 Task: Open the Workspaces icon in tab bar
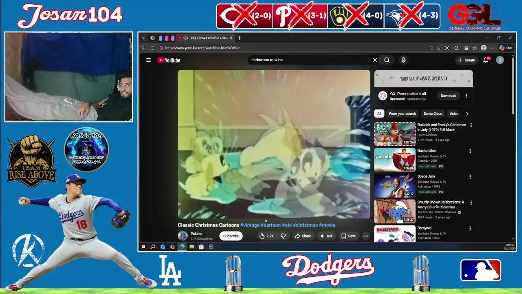pyautogui.click(x=153, y=38)
